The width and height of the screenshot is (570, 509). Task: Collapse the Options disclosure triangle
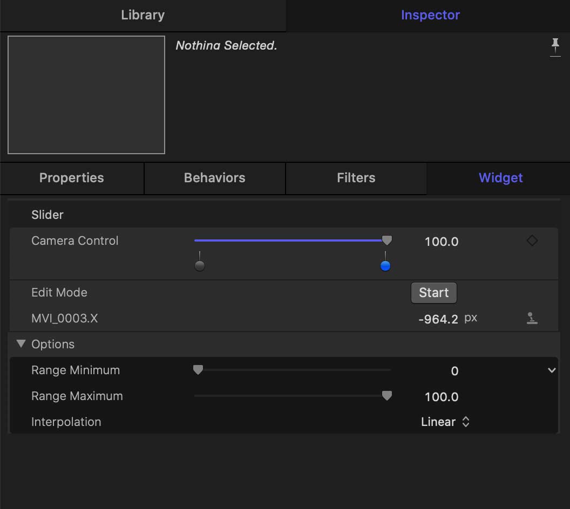[x=21, y=343]
